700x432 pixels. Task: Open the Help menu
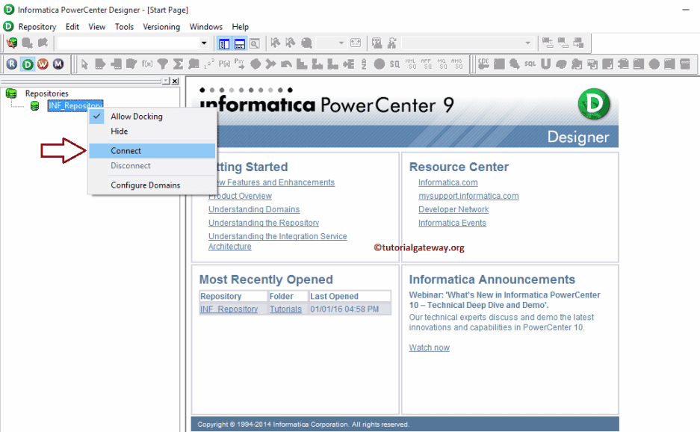coord(240,27)
